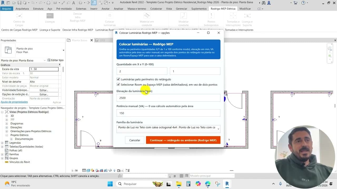
Task: Click the Escala da vista value 1 : 50
Action: click(44, 69)
